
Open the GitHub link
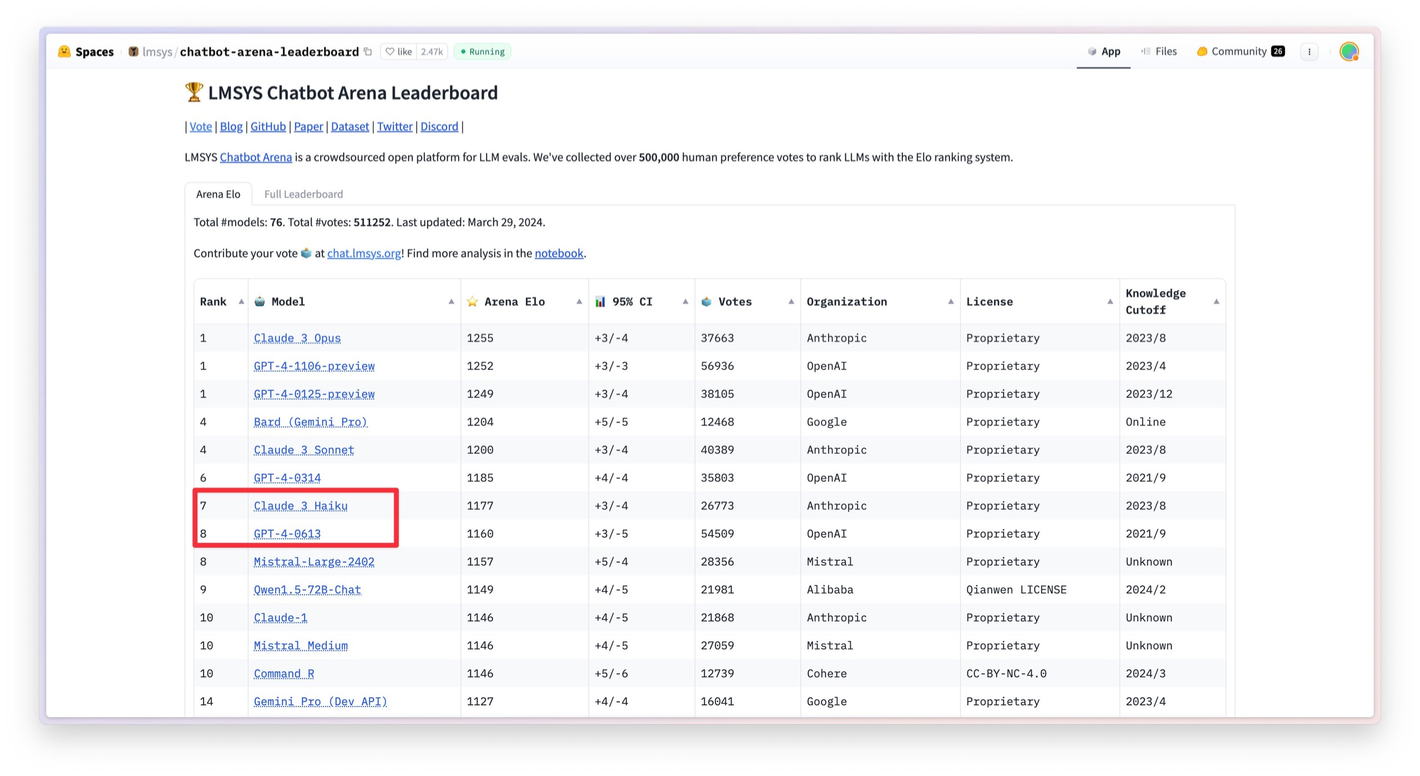pyautogui.click(x=268, y=126)
